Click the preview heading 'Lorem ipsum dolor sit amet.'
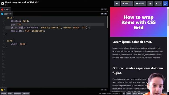 pos(132,42)
